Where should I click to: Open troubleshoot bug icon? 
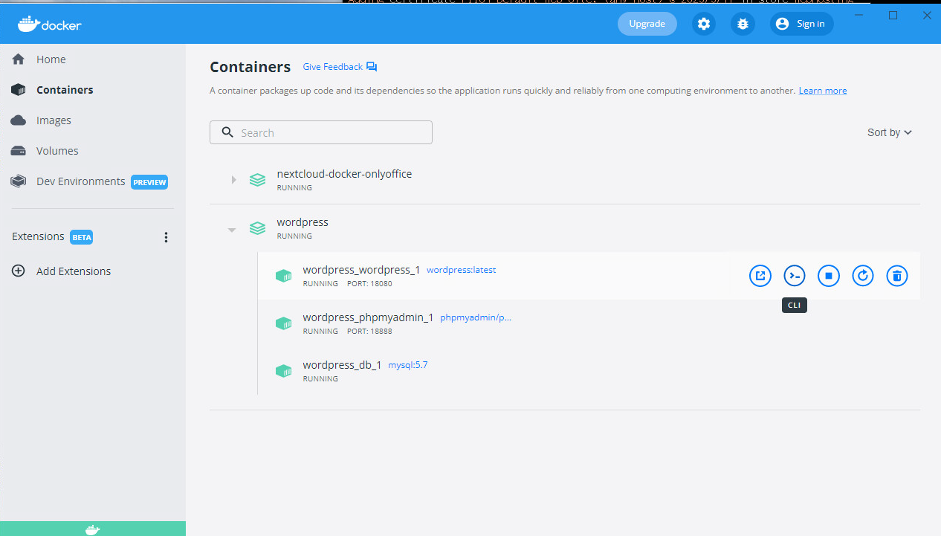pyautogui.click(x=743, y=24)
